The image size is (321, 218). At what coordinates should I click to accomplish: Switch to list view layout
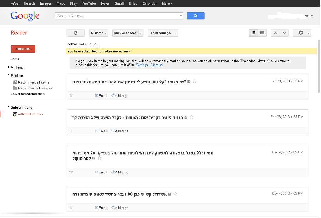click(x=262, y=33)
